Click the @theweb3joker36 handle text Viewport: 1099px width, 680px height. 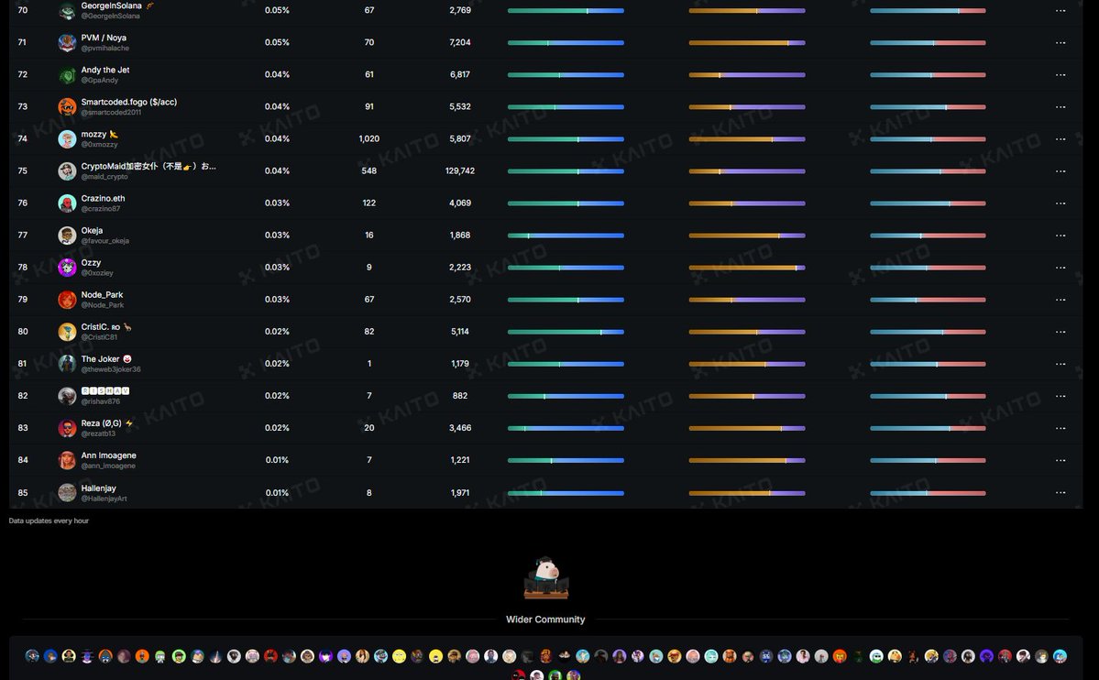point(111,369)
